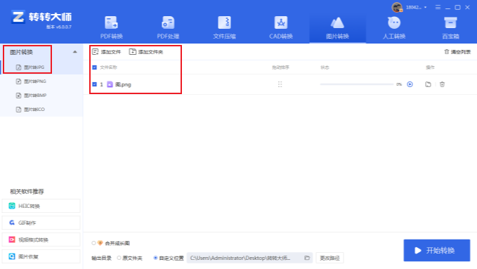Click folder icon in output path field
The width and height of the screenshot is (477, 269).
(307, 258)
